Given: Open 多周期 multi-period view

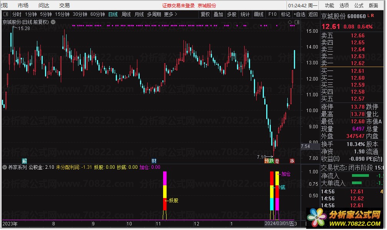Looking at the screenshot, I should [154, 14].
